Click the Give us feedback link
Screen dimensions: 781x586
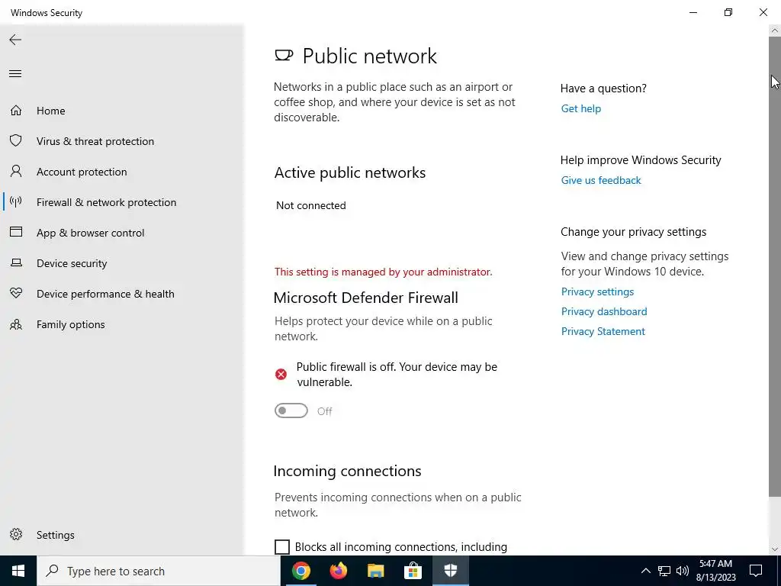pos(601,180)
